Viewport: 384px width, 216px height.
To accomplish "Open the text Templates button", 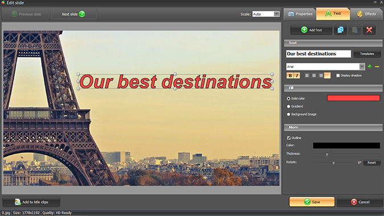I will pyautogui.click(x=367, y=54).
